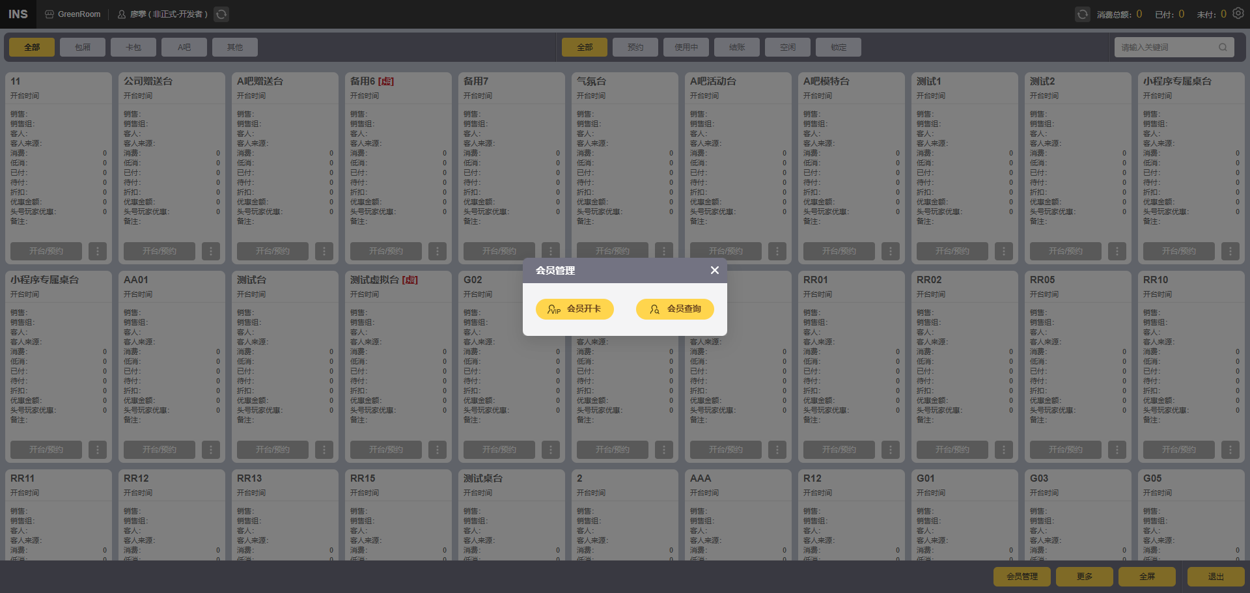Screen dimensions: 1250x593
Task: Select the 使用中 status filter tab
Action: [686, 47]
